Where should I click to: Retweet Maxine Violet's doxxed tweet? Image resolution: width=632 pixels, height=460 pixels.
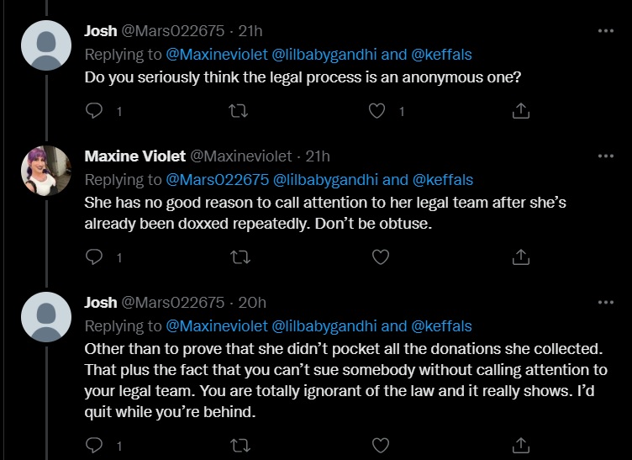(240, 257)
